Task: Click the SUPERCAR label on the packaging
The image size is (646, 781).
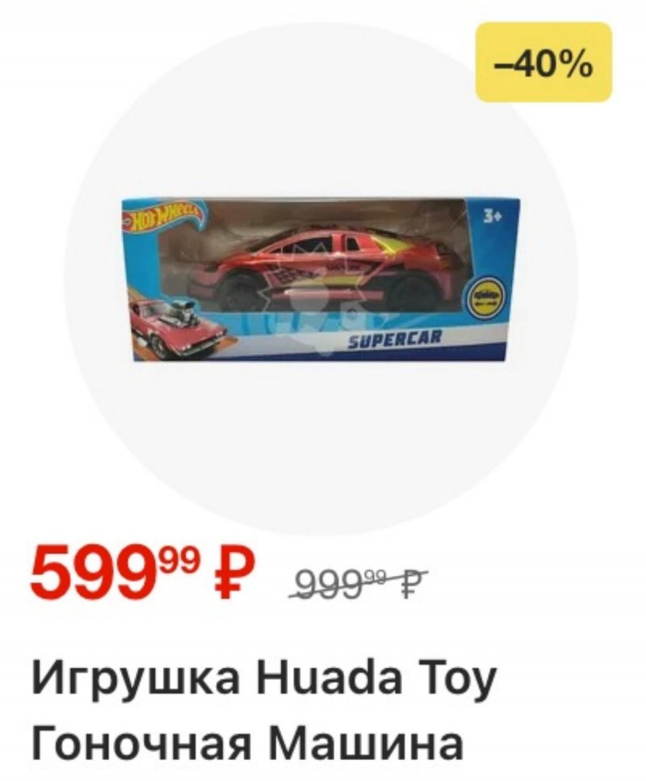Action: (x=394, y=341)
